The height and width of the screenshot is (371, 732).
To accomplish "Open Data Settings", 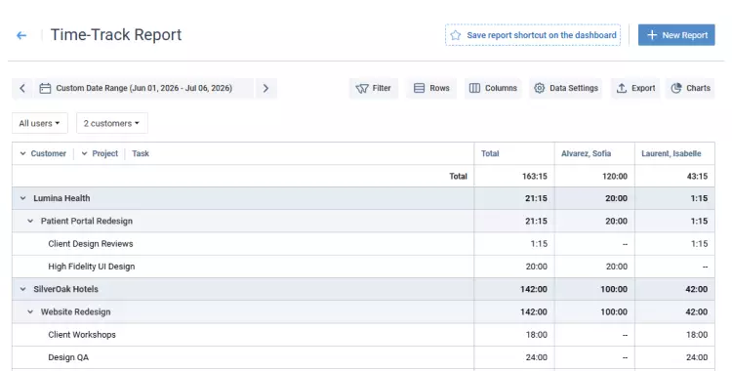I will click(x=566, y=88).
